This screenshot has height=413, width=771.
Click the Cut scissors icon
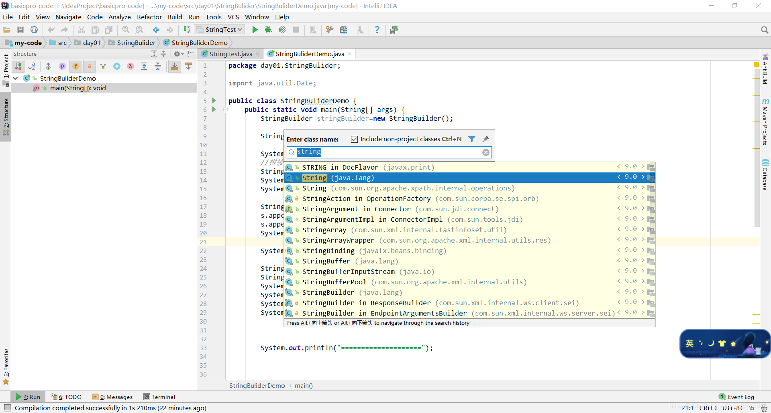coord(82,30)
